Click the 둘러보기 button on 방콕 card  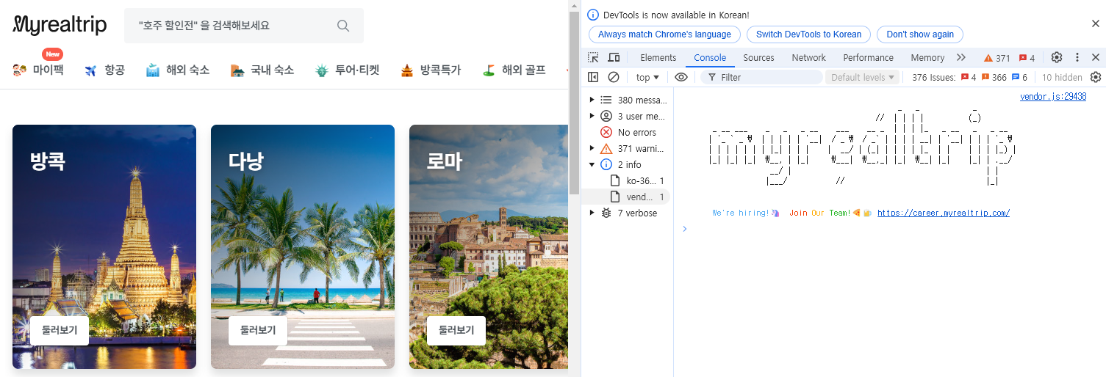[60, 331]
